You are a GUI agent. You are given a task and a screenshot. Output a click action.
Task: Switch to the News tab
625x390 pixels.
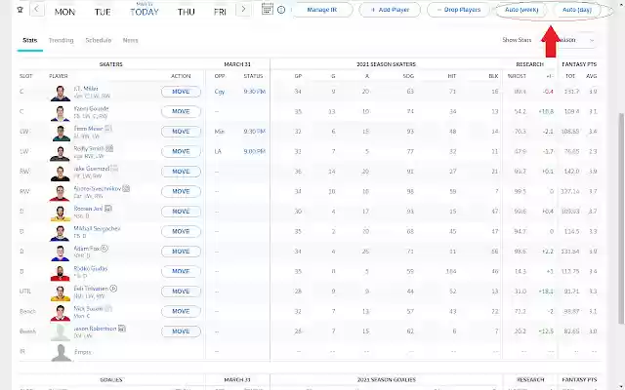click(130, 40)
